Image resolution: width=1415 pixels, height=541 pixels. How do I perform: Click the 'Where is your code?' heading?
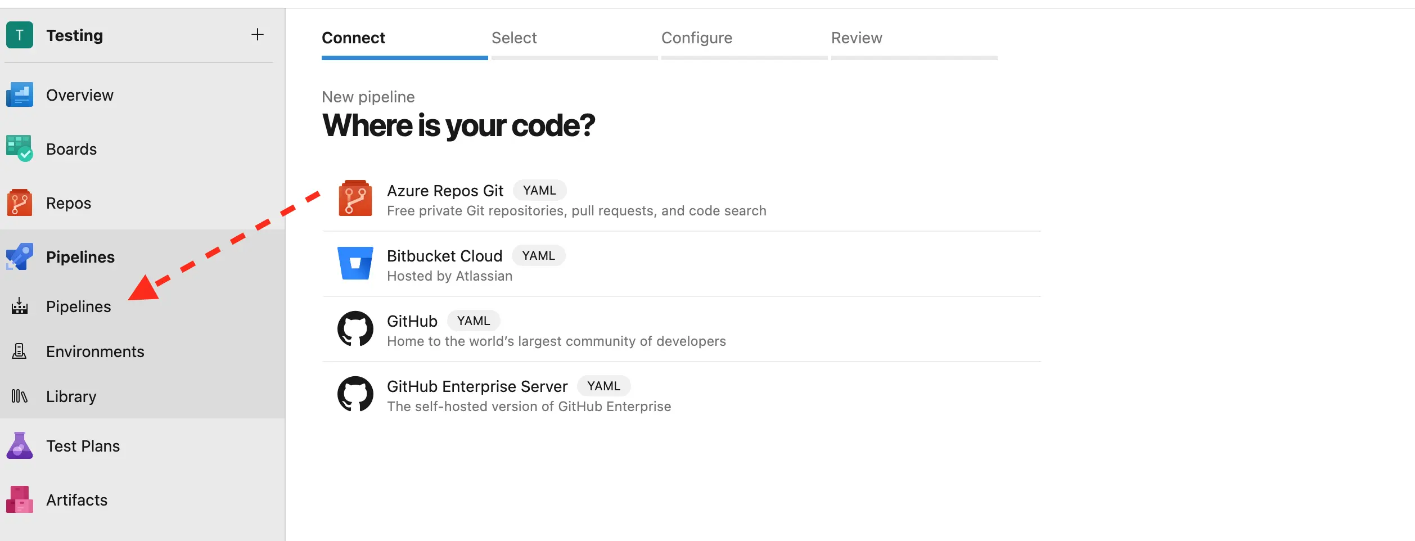(x=458, y=125)
